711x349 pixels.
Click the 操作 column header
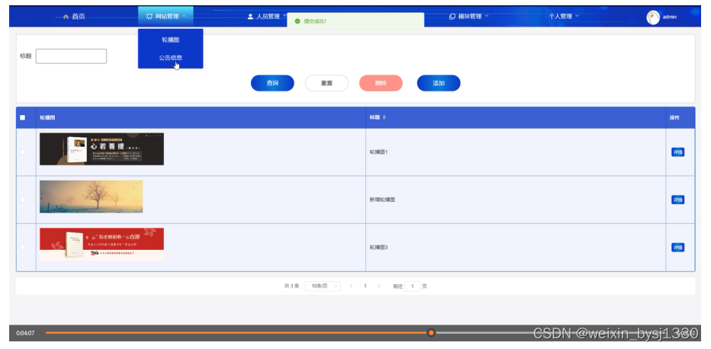(x=674, y=117)
